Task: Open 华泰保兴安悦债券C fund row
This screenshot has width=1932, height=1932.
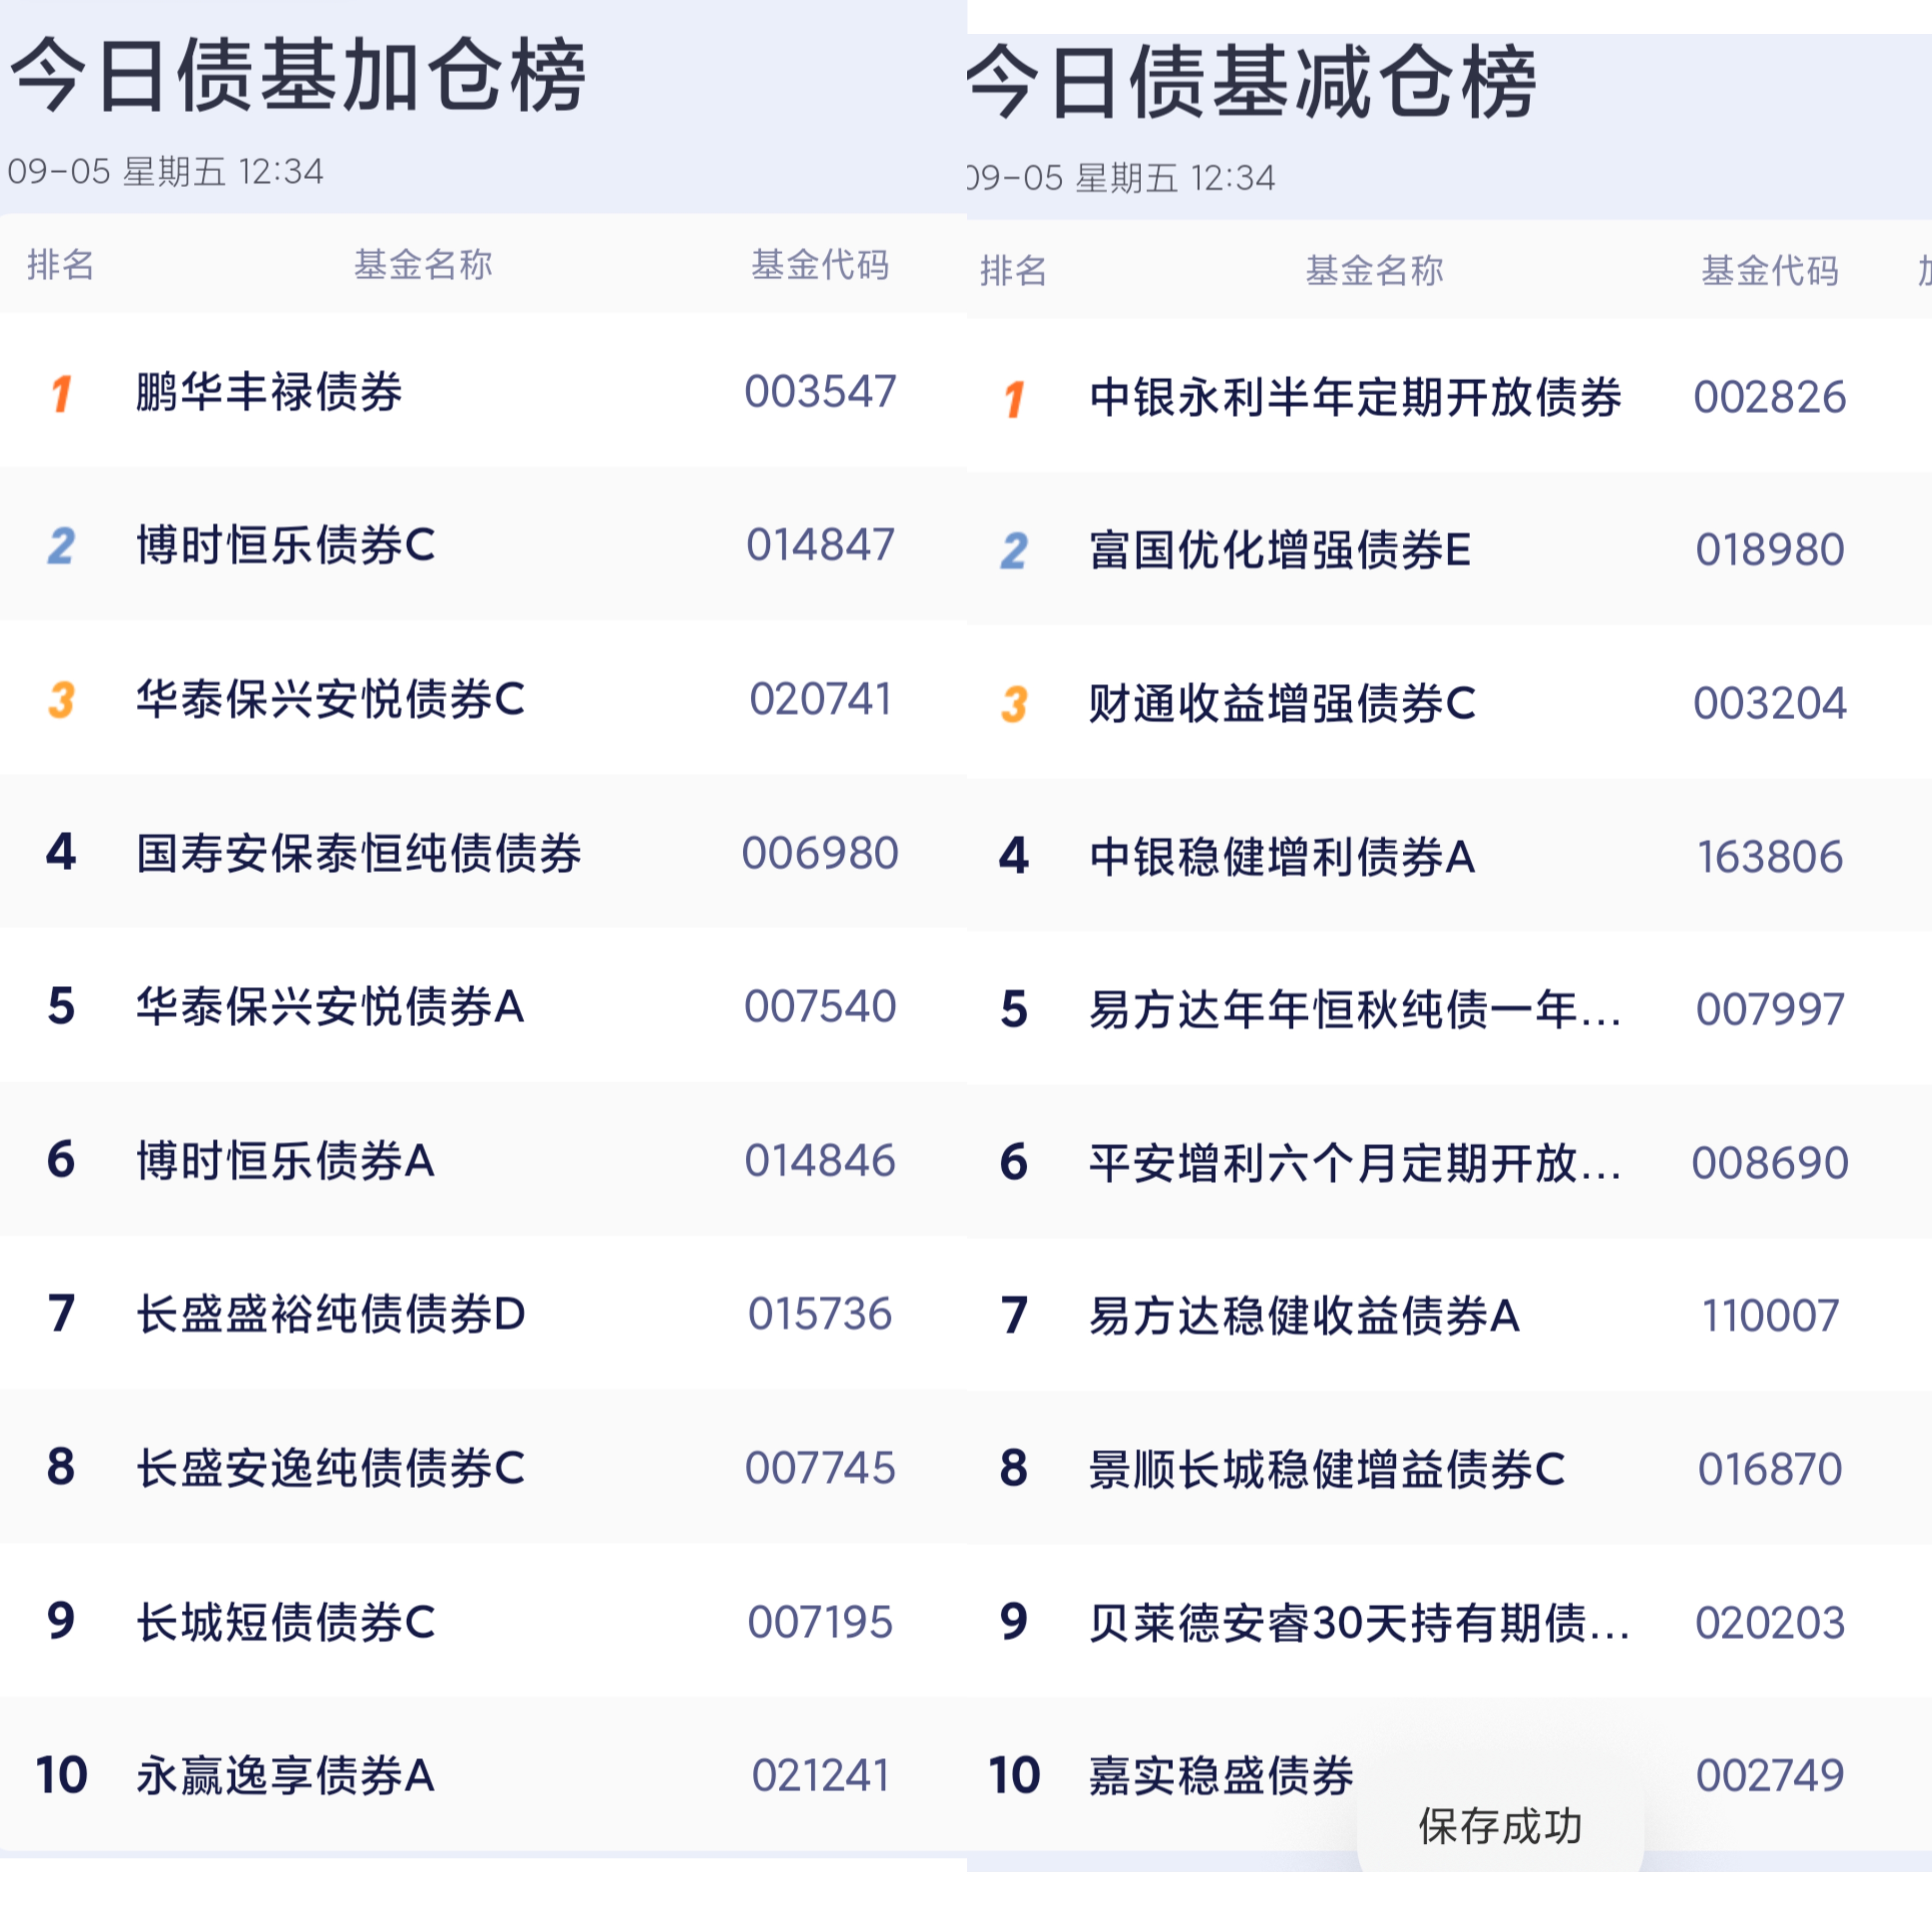Action: pos(483,698)
